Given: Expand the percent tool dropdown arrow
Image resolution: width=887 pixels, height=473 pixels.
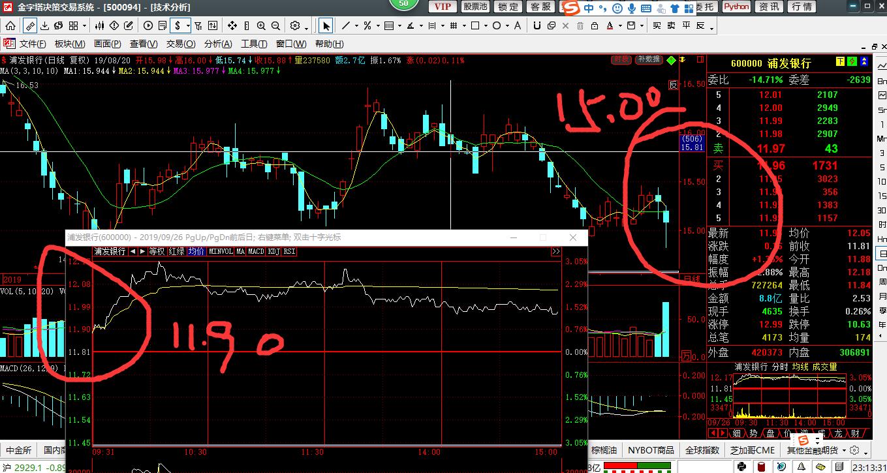Looking at the screenshot, I should coord(378,25).
